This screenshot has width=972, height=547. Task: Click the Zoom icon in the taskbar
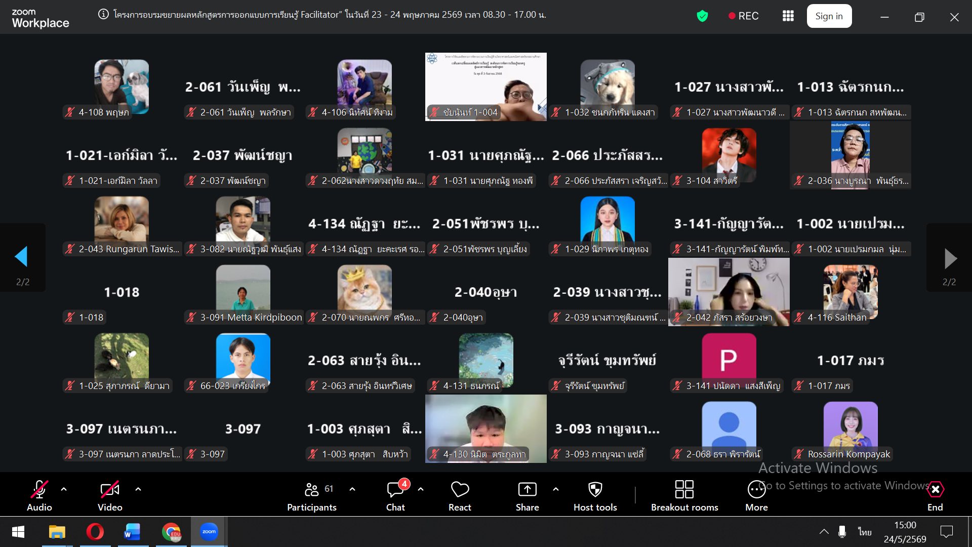(x=209, y=532)
